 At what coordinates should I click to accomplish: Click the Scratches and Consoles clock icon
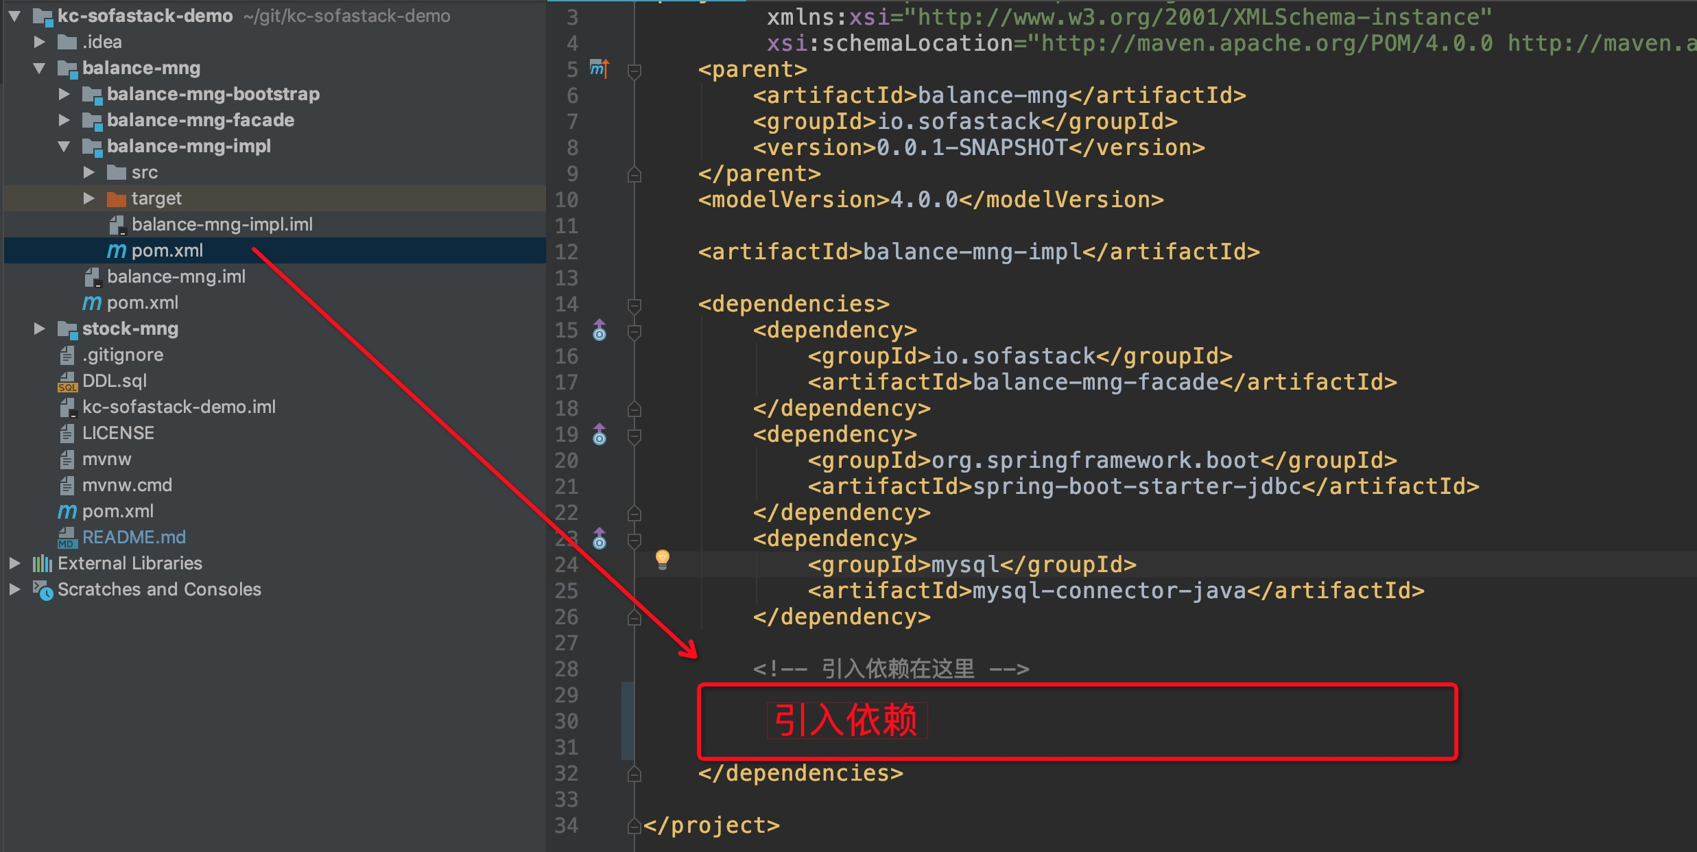click(43, 590)
